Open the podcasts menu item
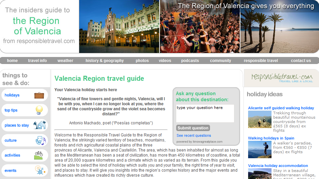The image size is (319, 179). point(190,61)
